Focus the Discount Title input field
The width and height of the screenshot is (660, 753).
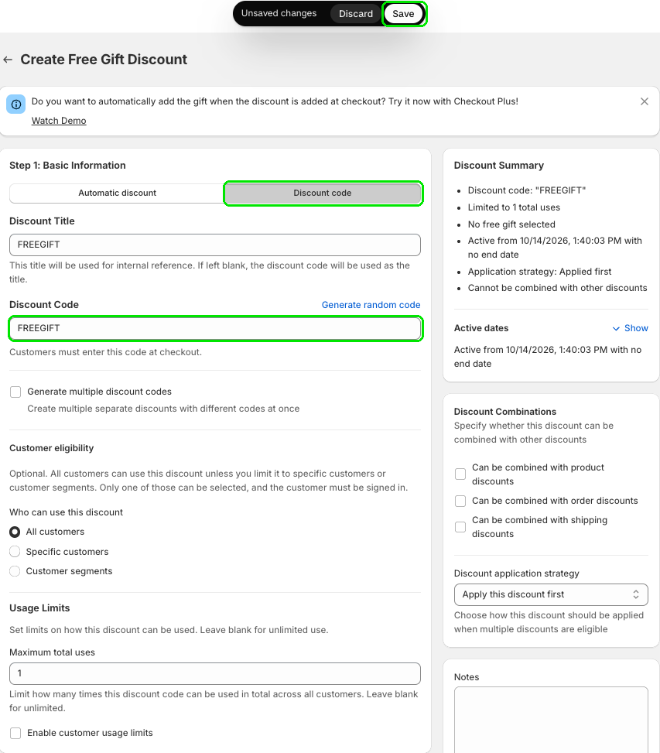click(x=215, y=245)
